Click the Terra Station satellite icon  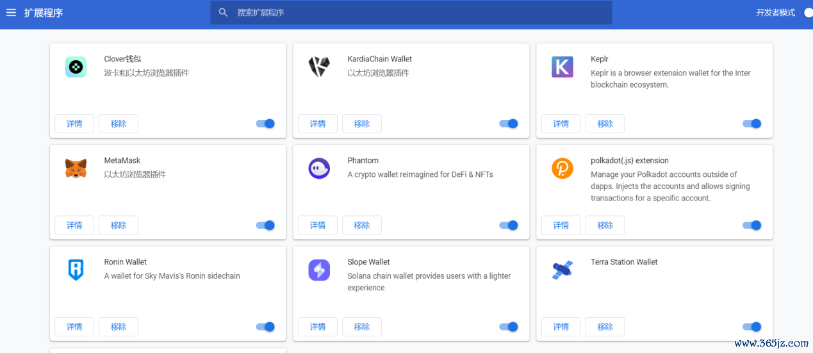point(563,270)
